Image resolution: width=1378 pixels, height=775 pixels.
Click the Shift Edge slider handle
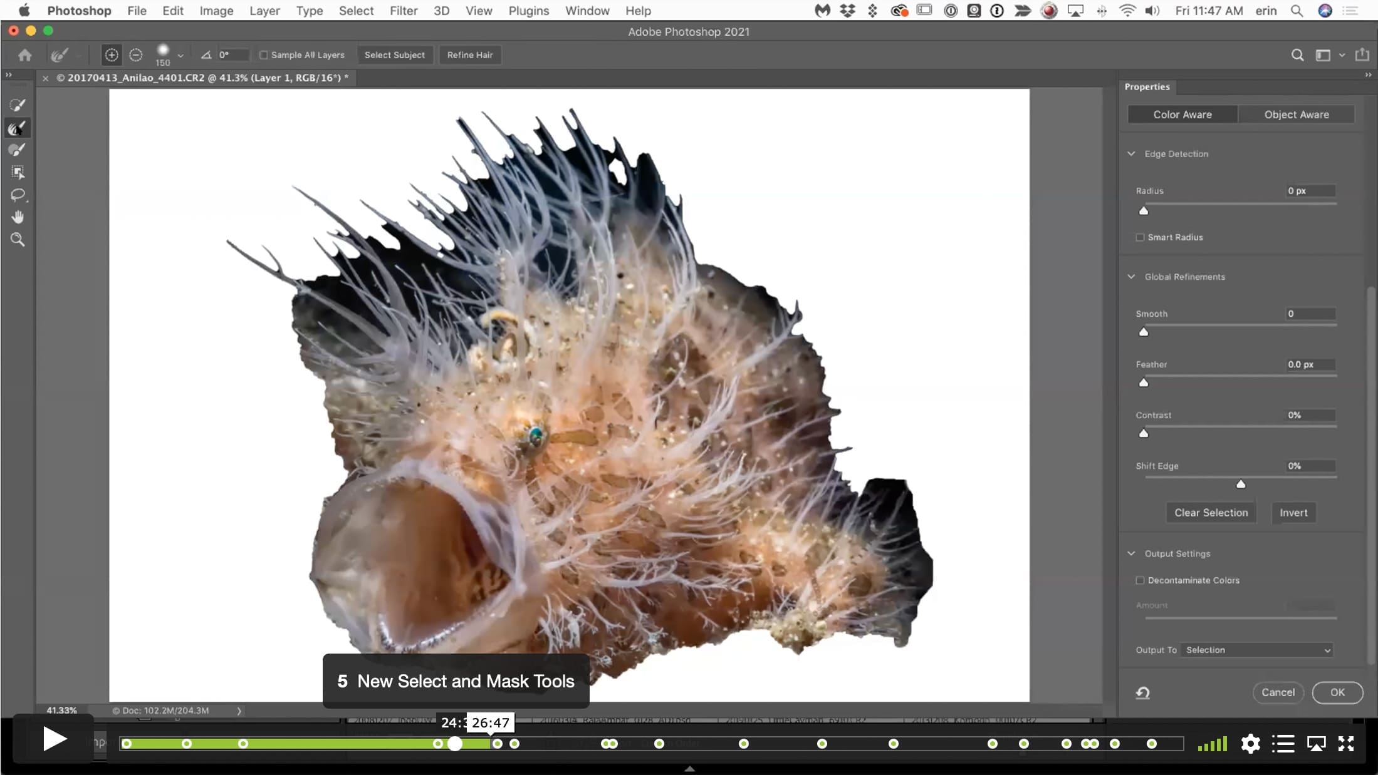pyautogui.click(x=1240, y=484)
